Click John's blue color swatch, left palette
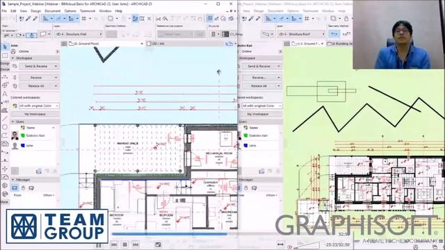Viewport: 445px width, 250px height. click(23, 145)
